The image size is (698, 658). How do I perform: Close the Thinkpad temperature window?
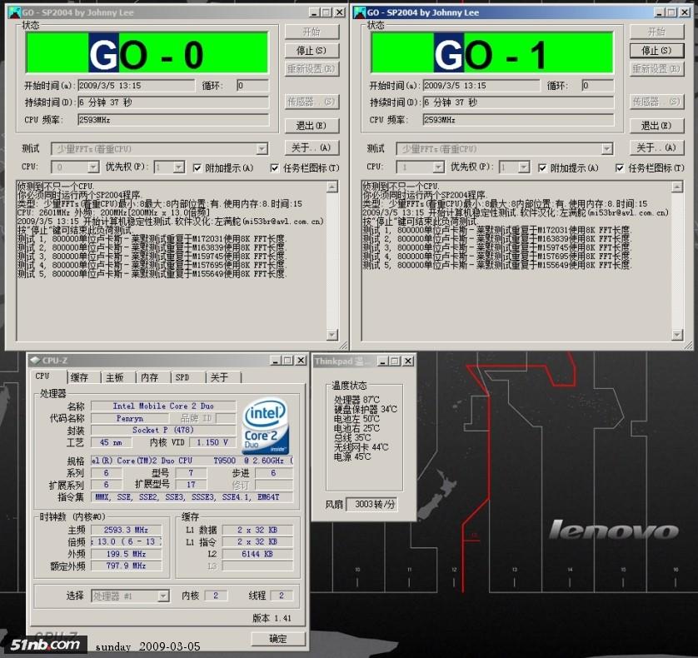coord(408,361)
